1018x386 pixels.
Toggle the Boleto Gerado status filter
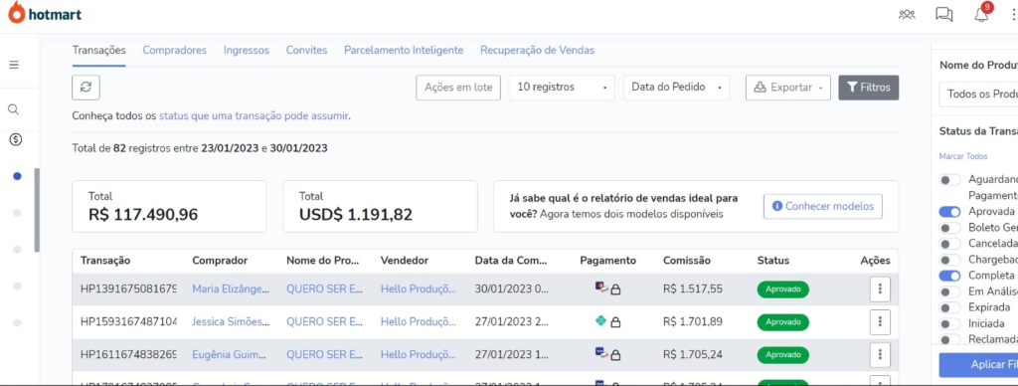[x=949, y=228]
